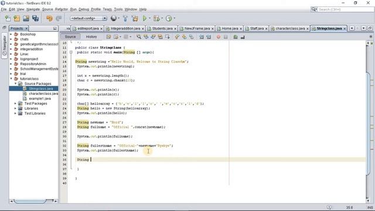
Task: Toggle Rectangular Selection icon
Action: [168, 37]
